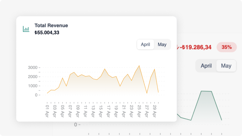Click the 2000 label on the y-axis

[32, 77]
